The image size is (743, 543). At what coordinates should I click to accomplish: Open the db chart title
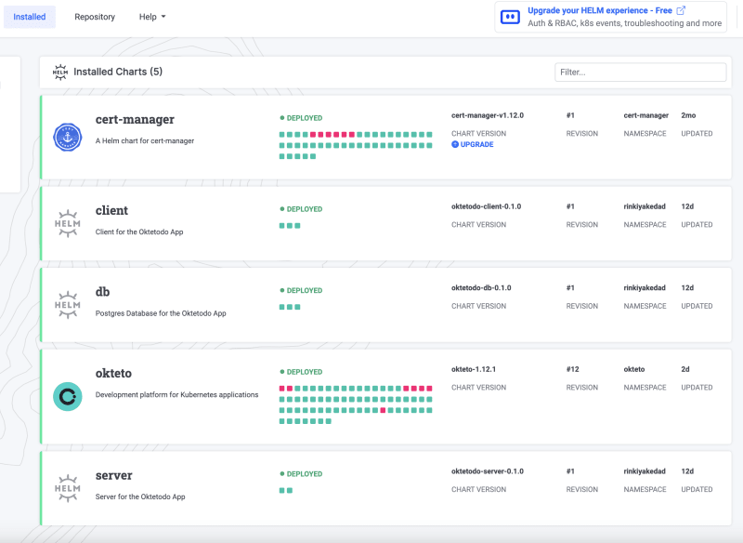[x=102, y=292]
